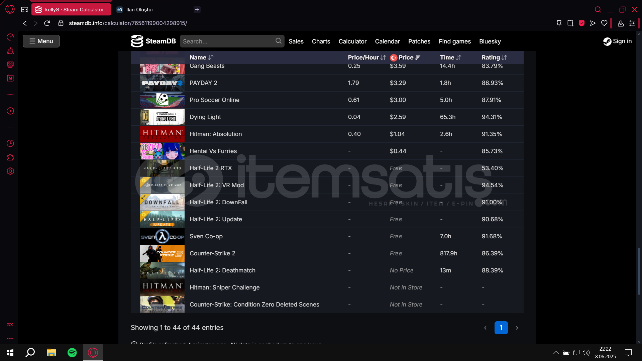
Task: Open the Patches nav item
Action: [x=419, y=41]
